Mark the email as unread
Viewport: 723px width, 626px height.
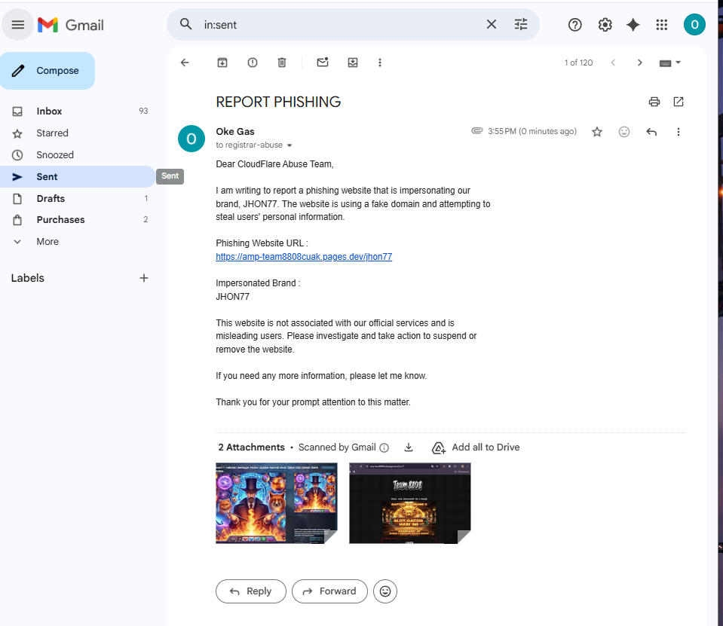[323, 63]
